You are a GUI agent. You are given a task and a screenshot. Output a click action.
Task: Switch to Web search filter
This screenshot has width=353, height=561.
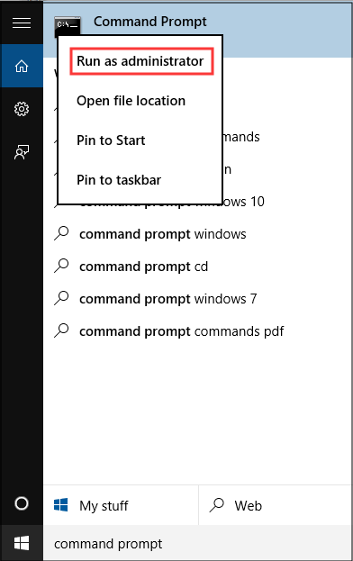[275, 505]
